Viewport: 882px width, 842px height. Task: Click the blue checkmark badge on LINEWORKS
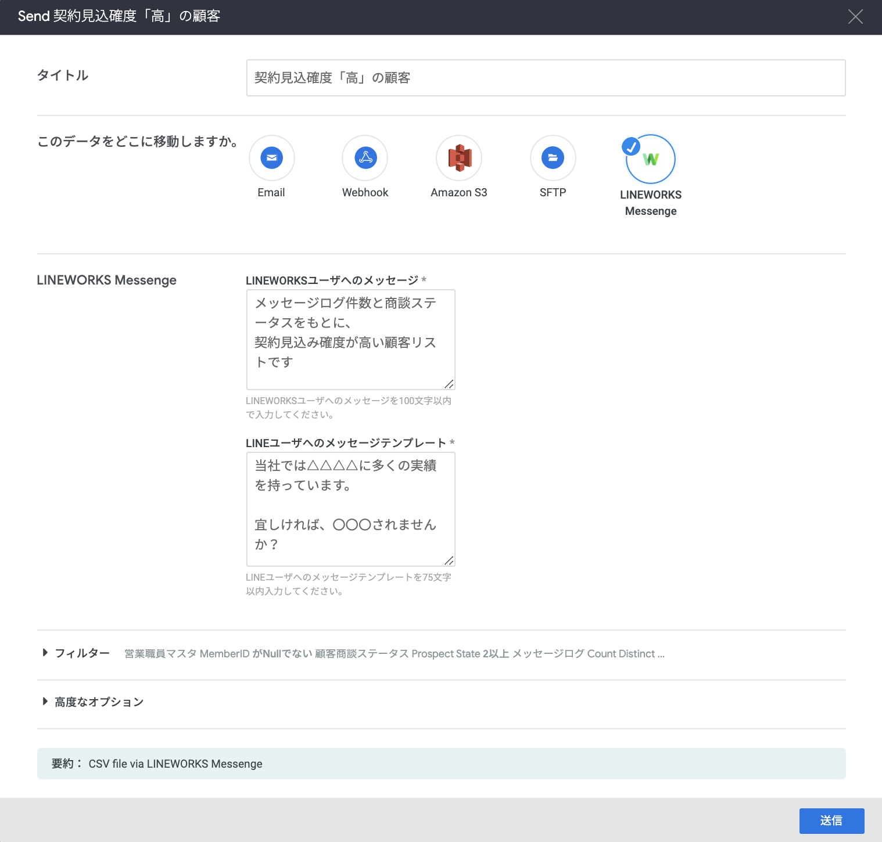[x=631, y=146]
